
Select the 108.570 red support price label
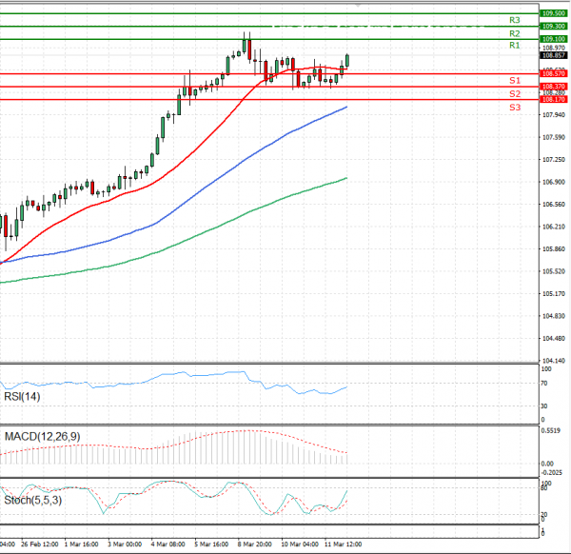[x=553, y=73]
